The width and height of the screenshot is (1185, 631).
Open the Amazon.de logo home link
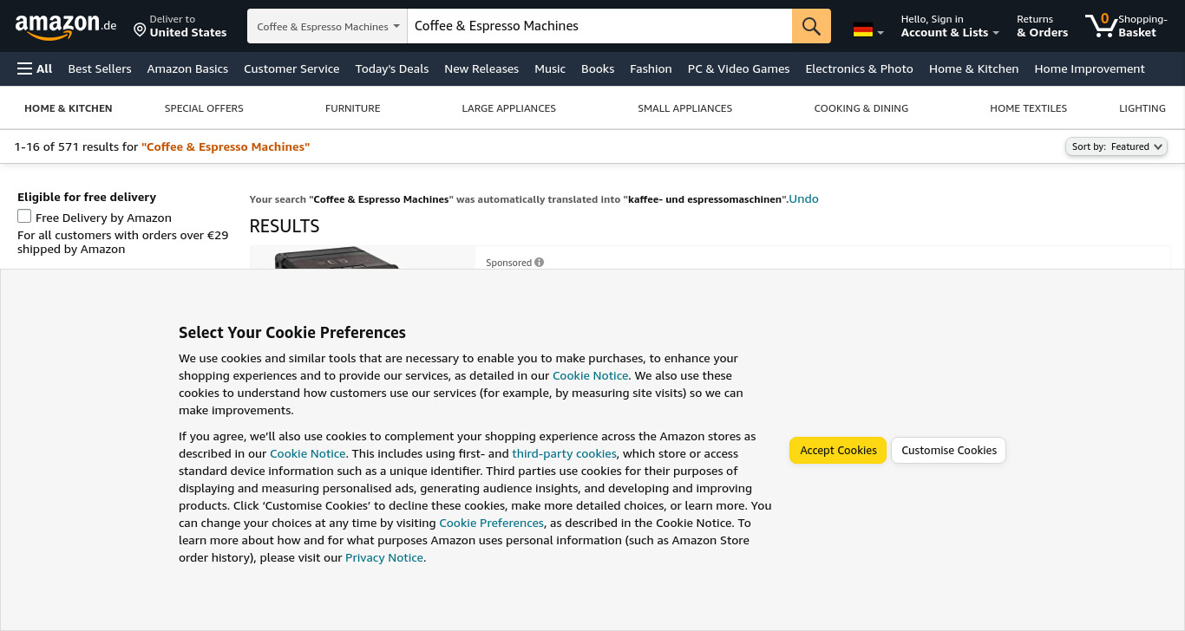point(65,26)
